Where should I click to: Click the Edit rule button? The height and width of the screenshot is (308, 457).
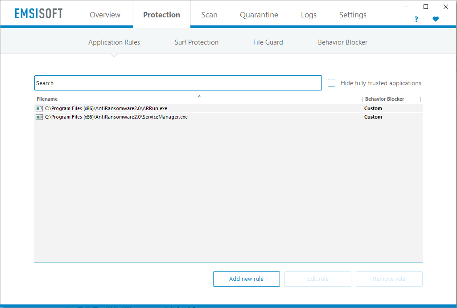[x=318, y=279]
